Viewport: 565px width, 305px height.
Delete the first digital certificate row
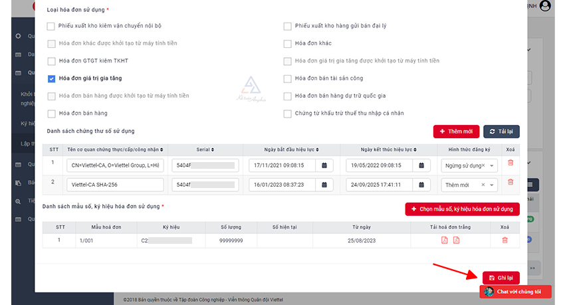[x=510, y=163]
